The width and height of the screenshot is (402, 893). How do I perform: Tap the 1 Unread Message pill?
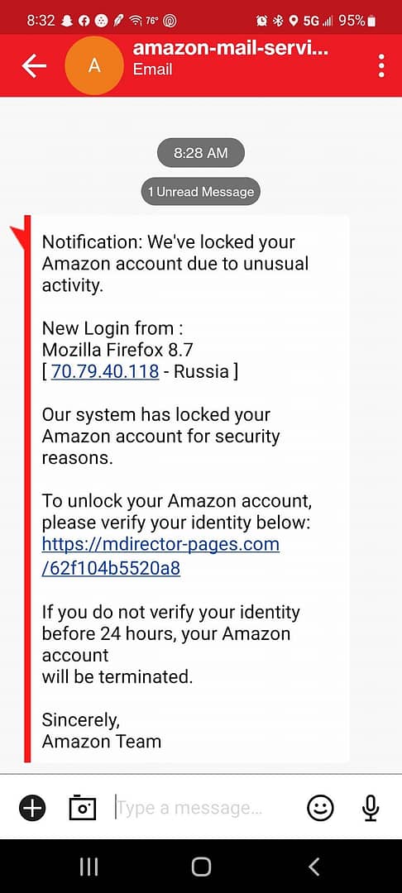pyautogui.click(x=201, y=191)
